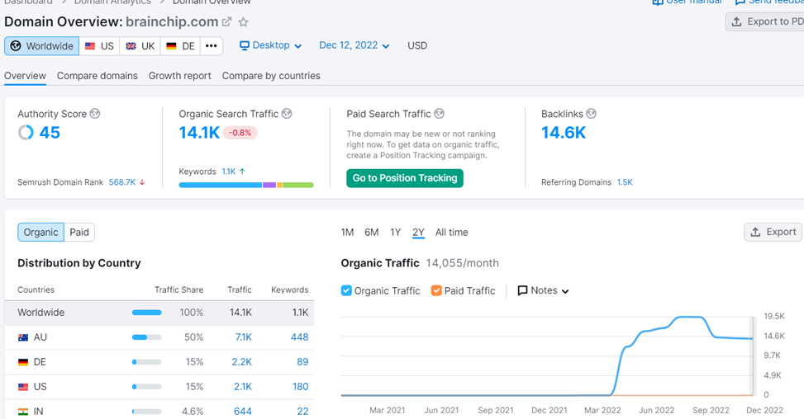This screenshot has height=419, width=804.
Task: Open the Dec 12, 2022 date dropdown
Action: (354, 46)
